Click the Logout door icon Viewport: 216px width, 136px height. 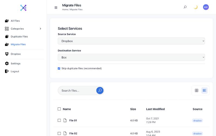point(7,71)
